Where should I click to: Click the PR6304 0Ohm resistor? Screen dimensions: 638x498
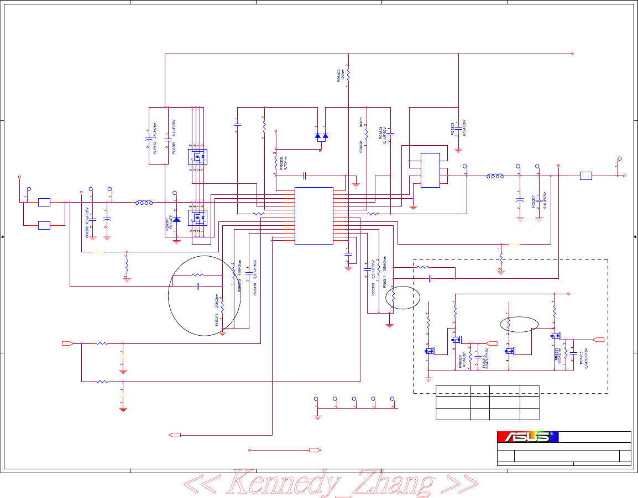tap(366, 134)
